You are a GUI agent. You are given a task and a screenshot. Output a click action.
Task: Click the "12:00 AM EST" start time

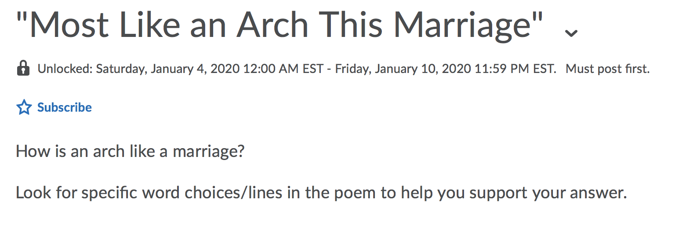(283, 69)
